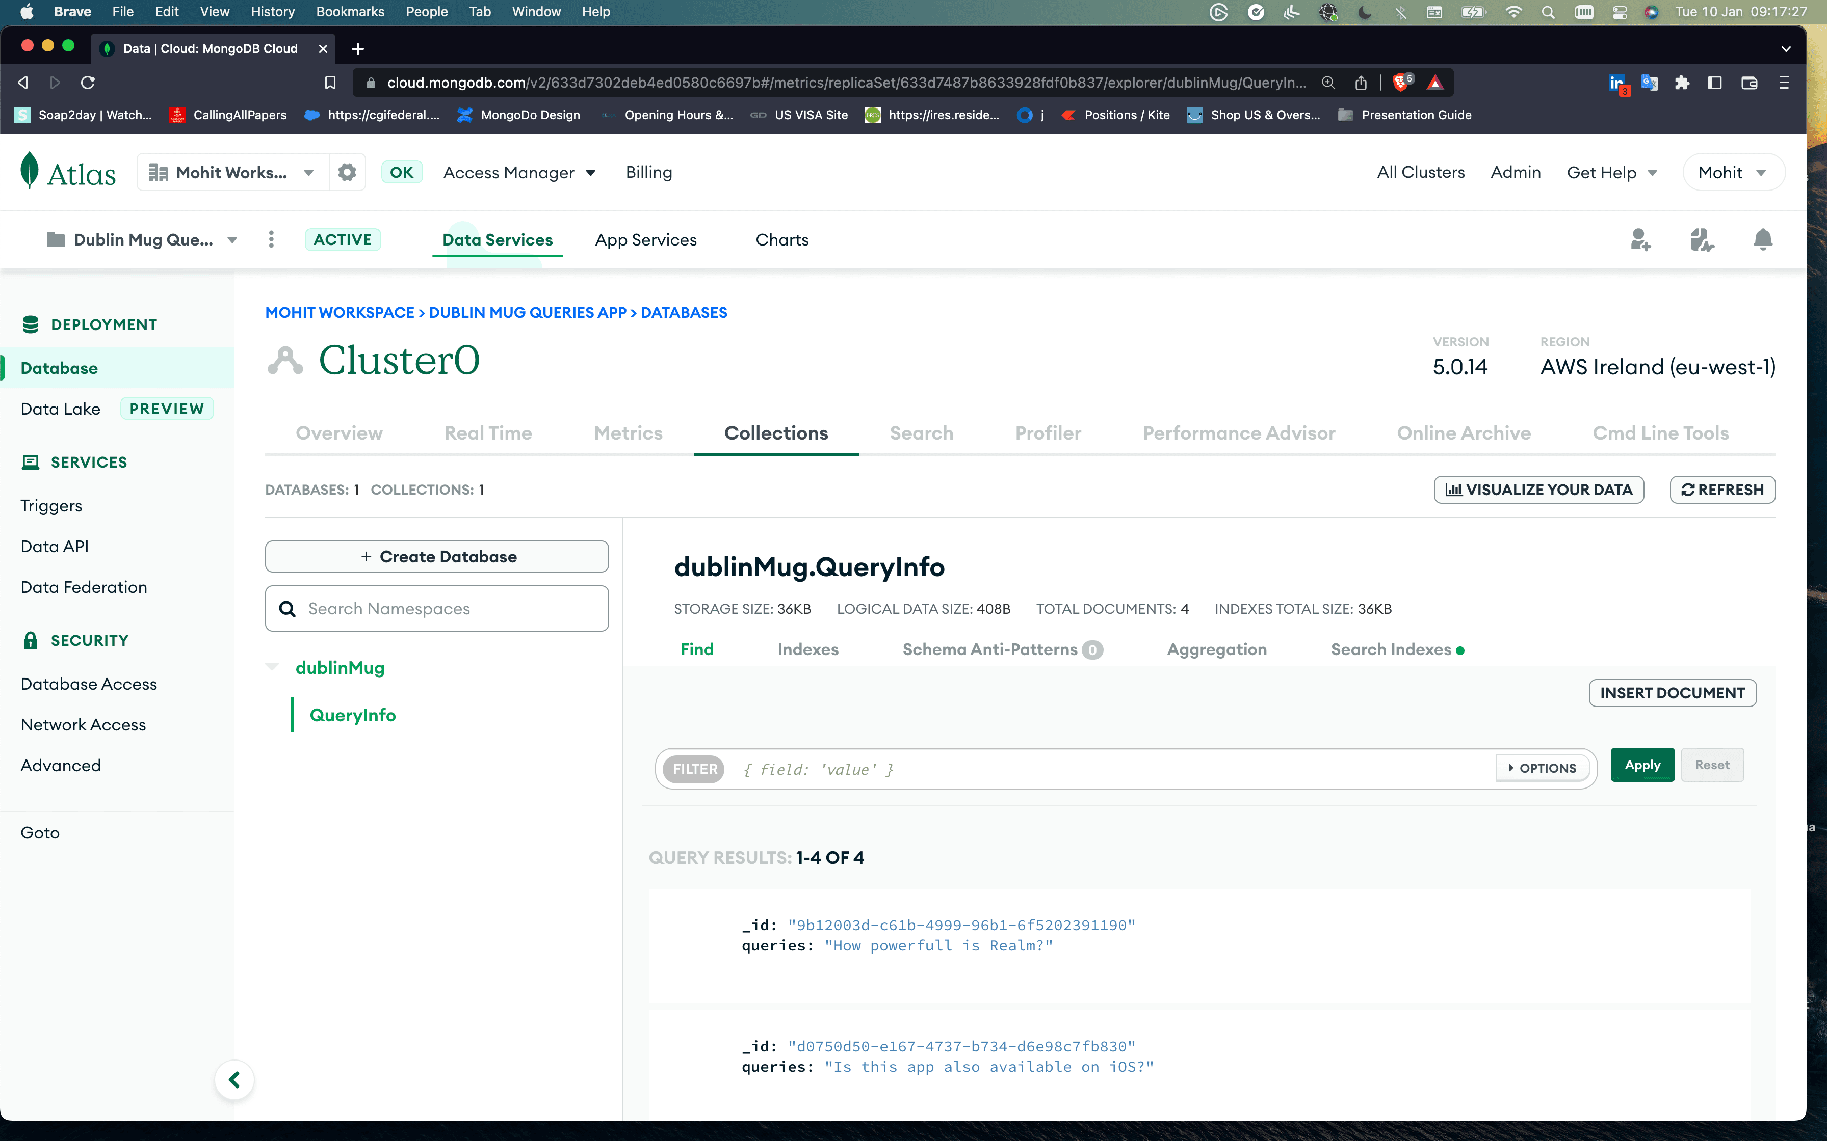Focus the filter query input
1827x1141 pixels.
point(1114,769)
